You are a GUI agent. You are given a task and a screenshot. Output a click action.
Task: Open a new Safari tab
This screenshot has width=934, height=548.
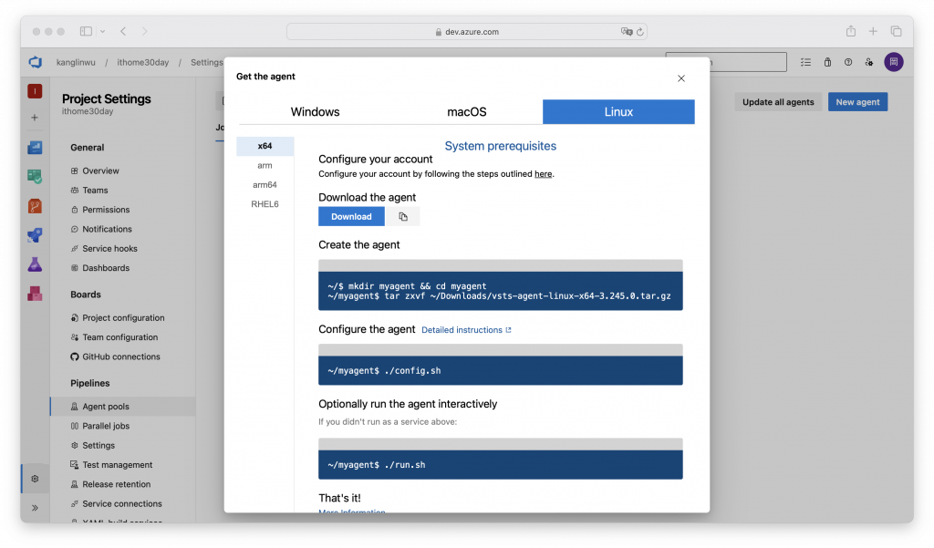(x=873, y=31)
